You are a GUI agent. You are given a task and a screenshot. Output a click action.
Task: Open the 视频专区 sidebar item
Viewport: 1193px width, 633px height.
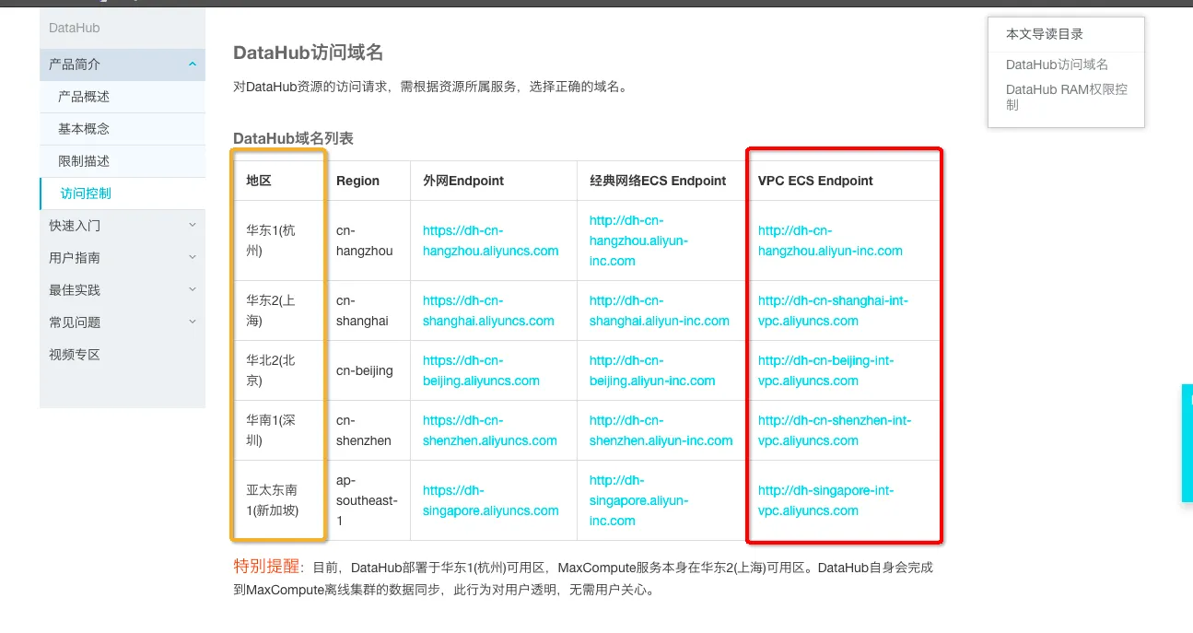pyautogui.click(x=75, y=355)
